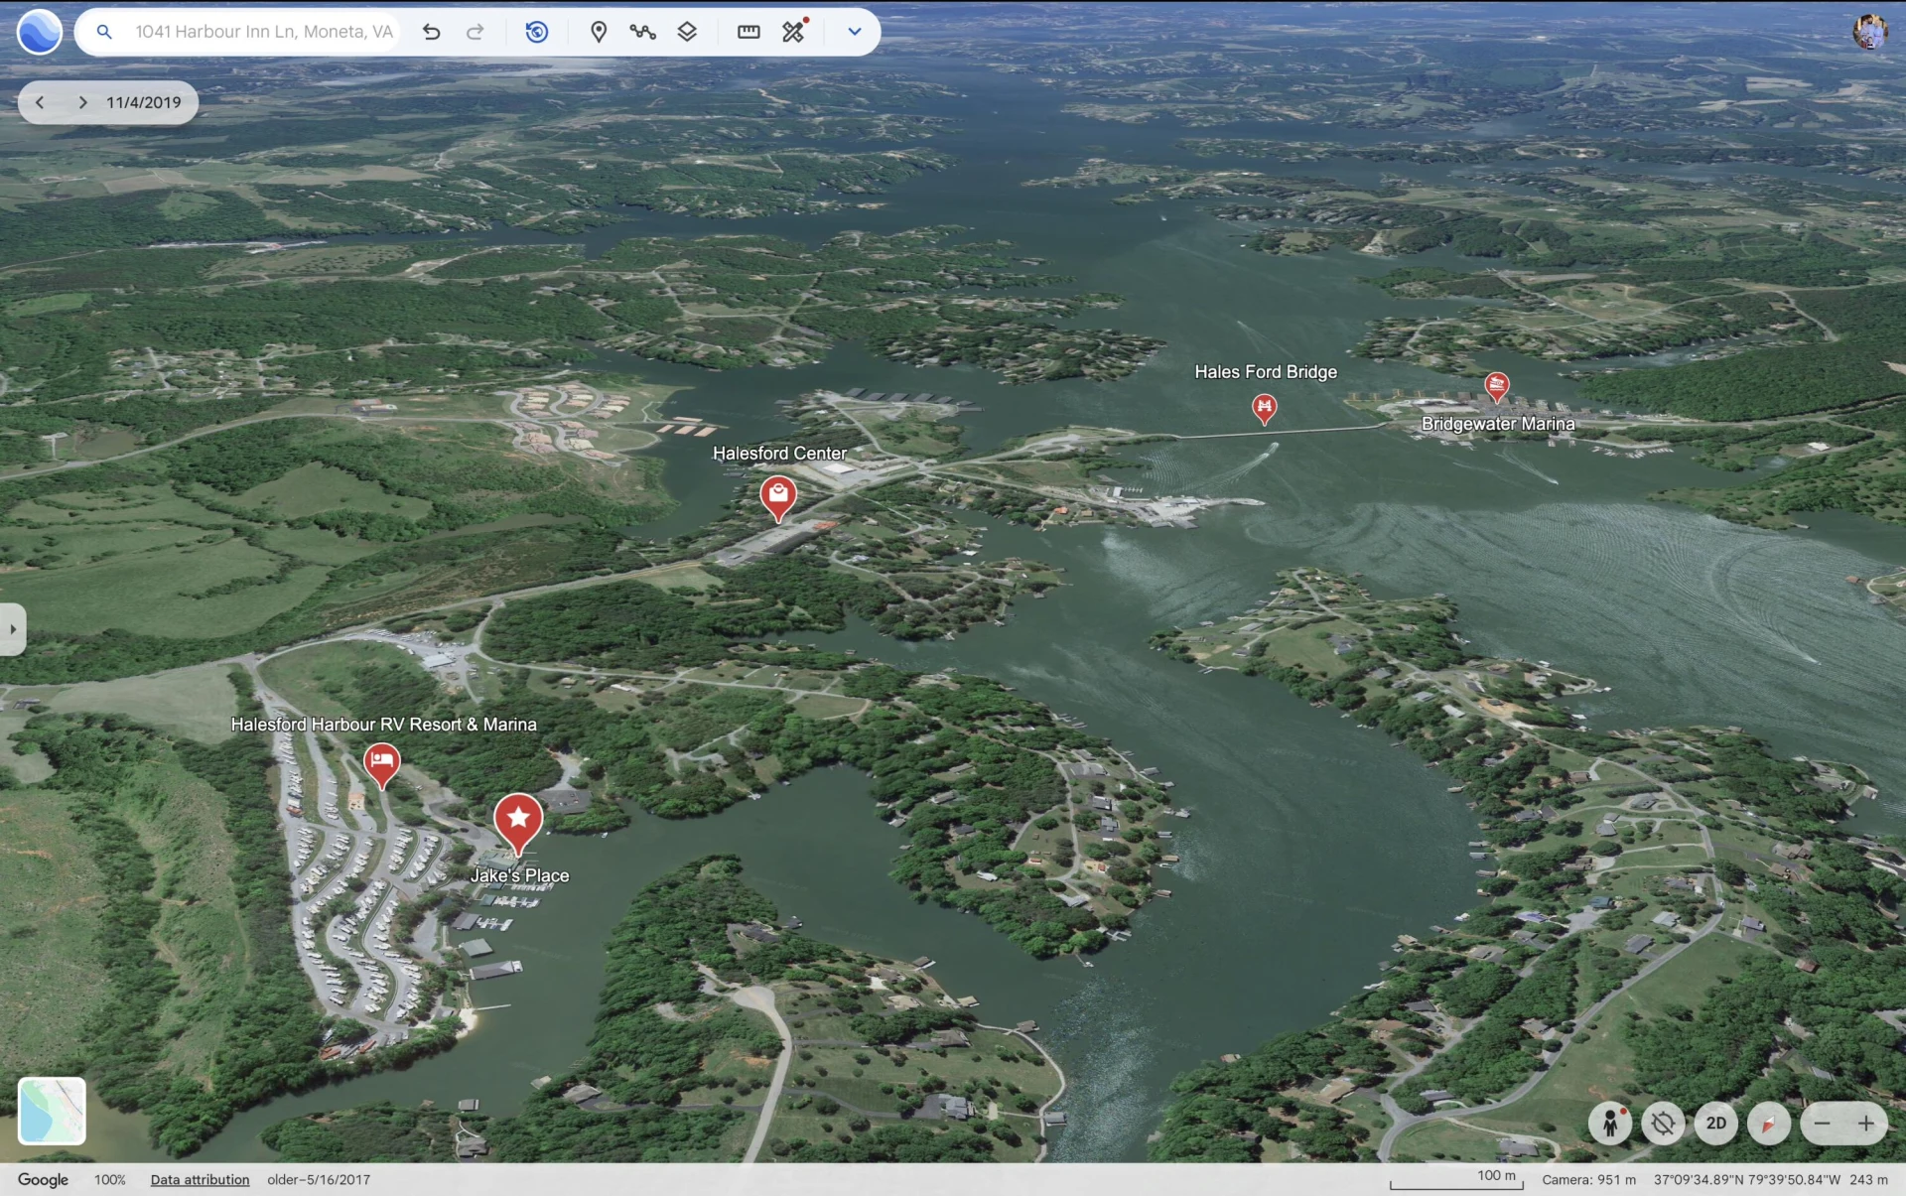Enter Street View with pegman icon
Screen dimensions: 1906x1196
point(1610,1124)
